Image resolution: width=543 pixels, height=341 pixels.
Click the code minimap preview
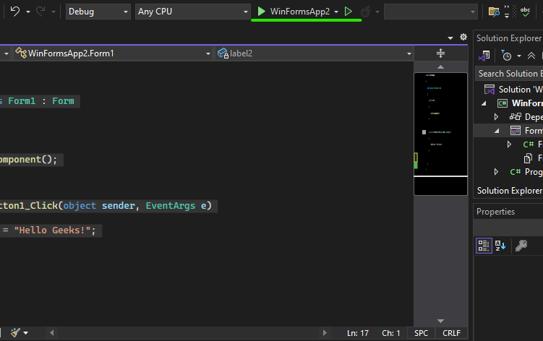click(x=440, y=134)
